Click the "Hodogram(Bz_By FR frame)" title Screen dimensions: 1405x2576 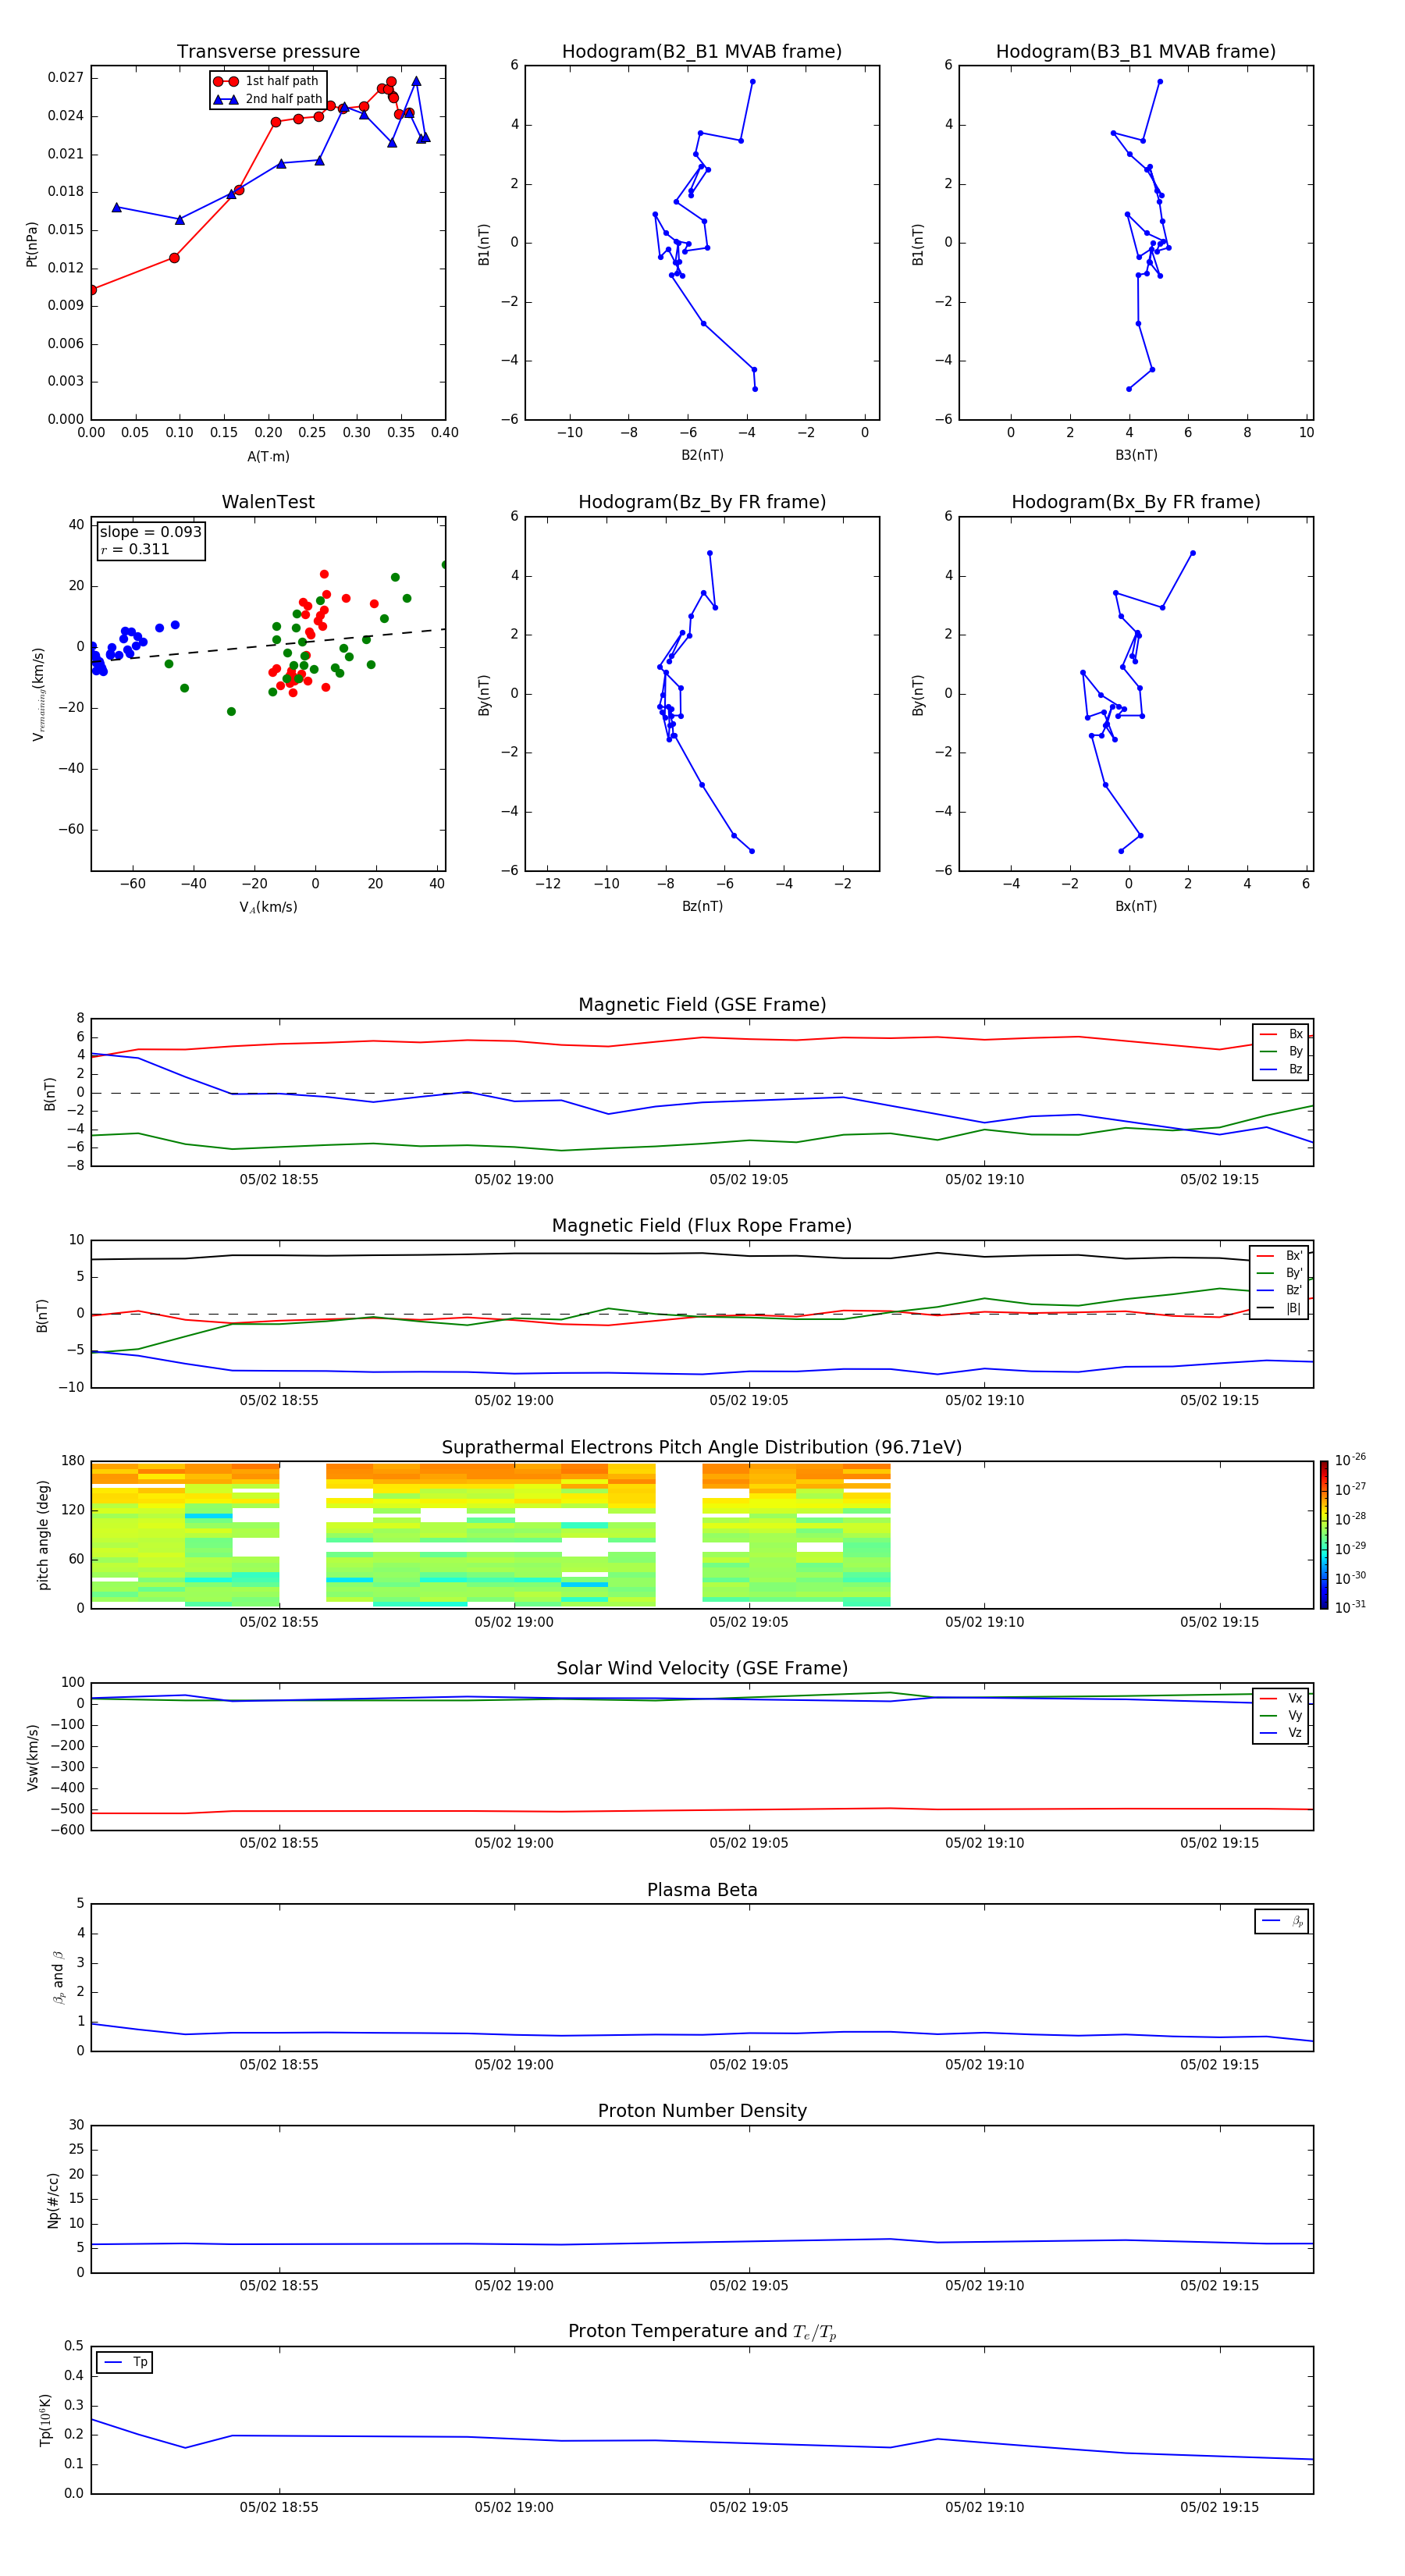point(702,502)
